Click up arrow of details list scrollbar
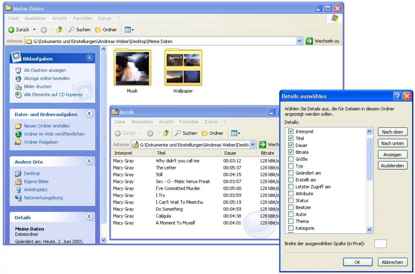The width and height of the screenshot is (415, 274). [369, 131]
